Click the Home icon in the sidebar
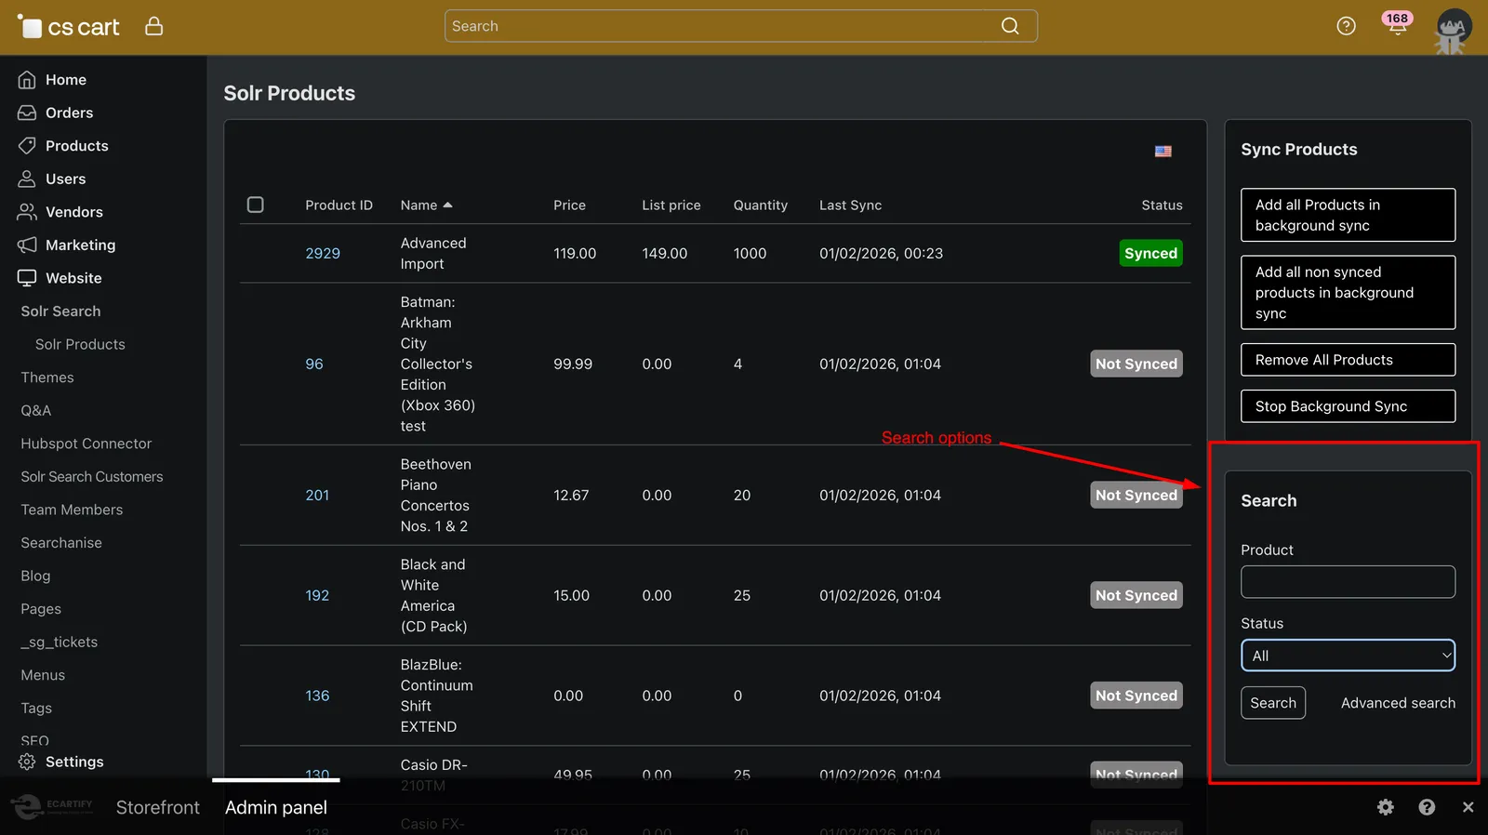Viewport: 1488px width, 835px height. point(27,80)
